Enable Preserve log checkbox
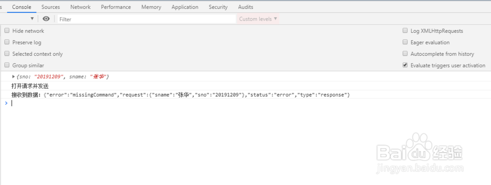 7,42
